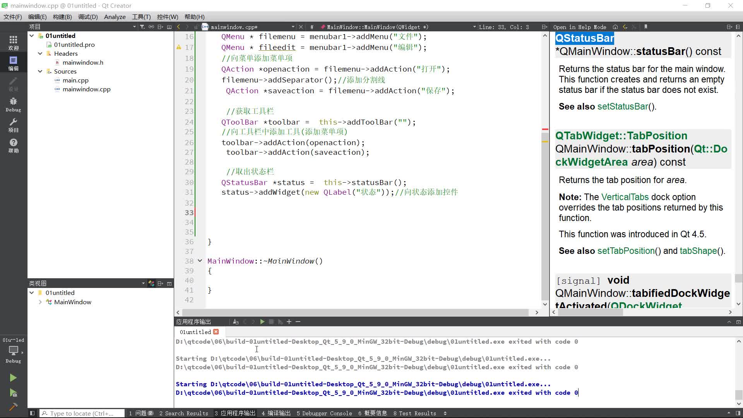Open the 帮助(H) menu
This screenshot has height=418, width=743.
click(x=195, y=17)
